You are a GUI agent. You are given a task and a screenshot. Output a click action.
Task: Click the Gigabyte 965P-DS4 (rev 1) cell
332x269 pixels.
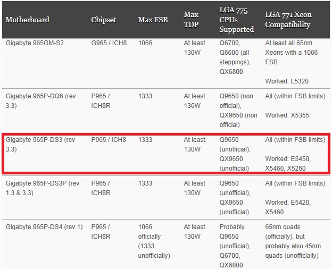(x=44, y=227)
